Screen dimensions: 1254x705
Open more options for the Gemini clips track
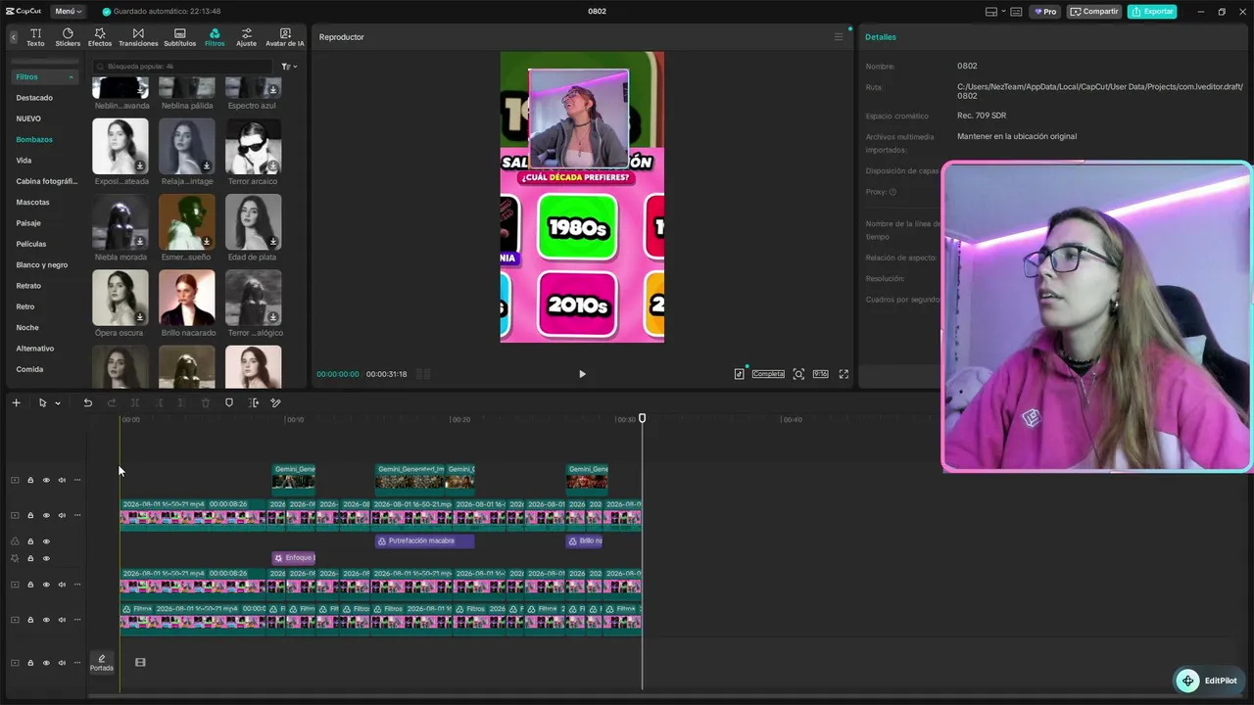tap(77, 480)
